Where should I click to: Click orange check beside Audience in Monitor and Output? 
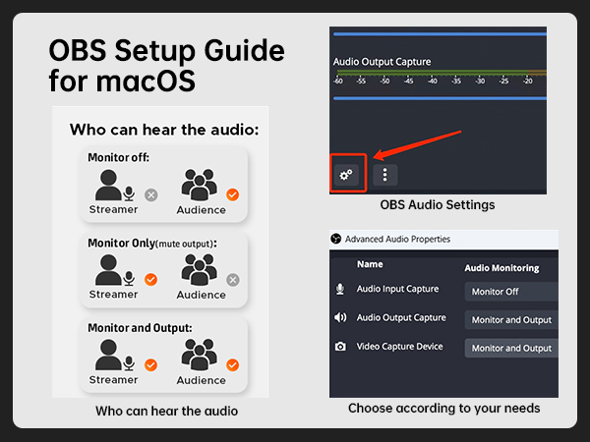[232, 365]
